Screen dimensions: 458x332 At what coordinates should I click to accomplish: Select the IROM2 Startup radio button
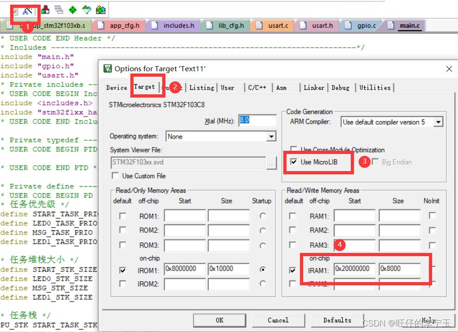coord(263,283)
